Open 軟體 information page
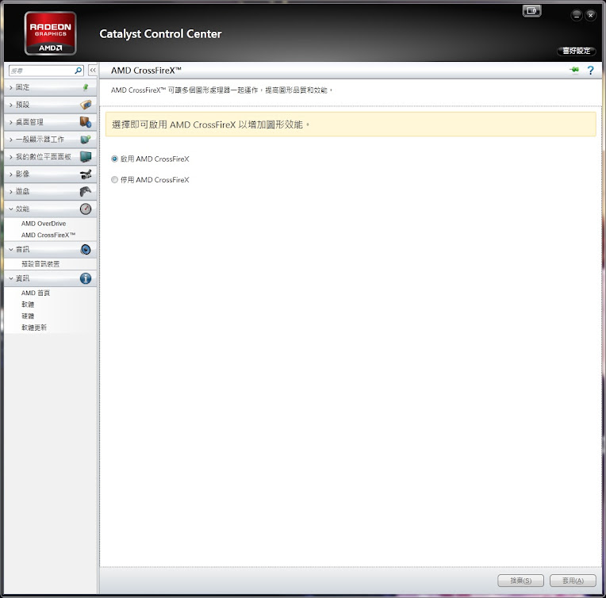Screen dimensions: 606x598 pos(28,305)
